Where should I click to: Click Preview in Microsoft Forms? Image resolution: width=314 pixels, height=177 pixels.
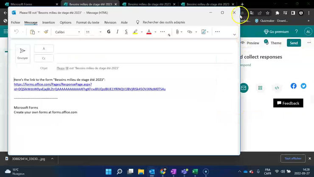[x=250, y=43]
